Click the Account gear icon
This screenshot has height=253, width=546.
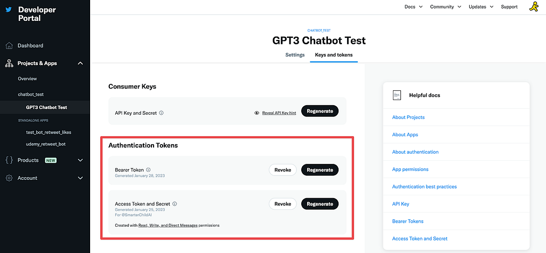[9, 178]
